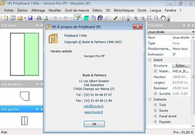Viewport: 195px width, 135px height.
Task: Click the information (i) icon
Action: [123, 18]
